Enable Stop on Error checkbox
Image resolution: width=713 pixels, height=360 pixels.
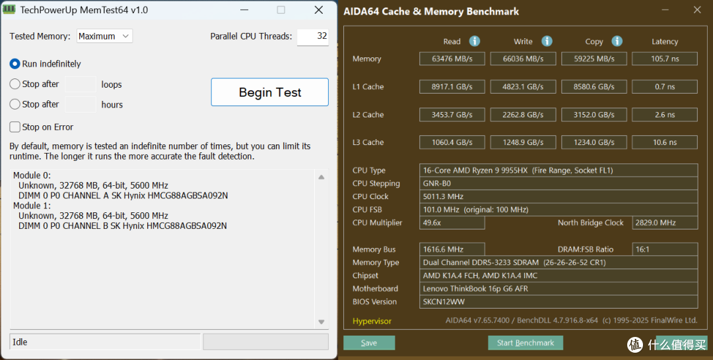[x=15, y=127]
